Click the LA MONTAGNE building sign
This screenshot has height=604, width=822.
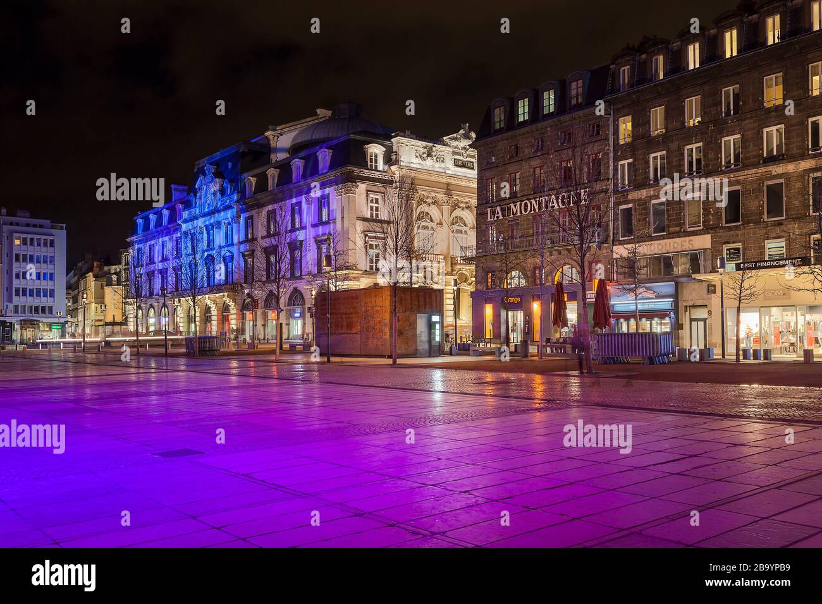(538, 203)
